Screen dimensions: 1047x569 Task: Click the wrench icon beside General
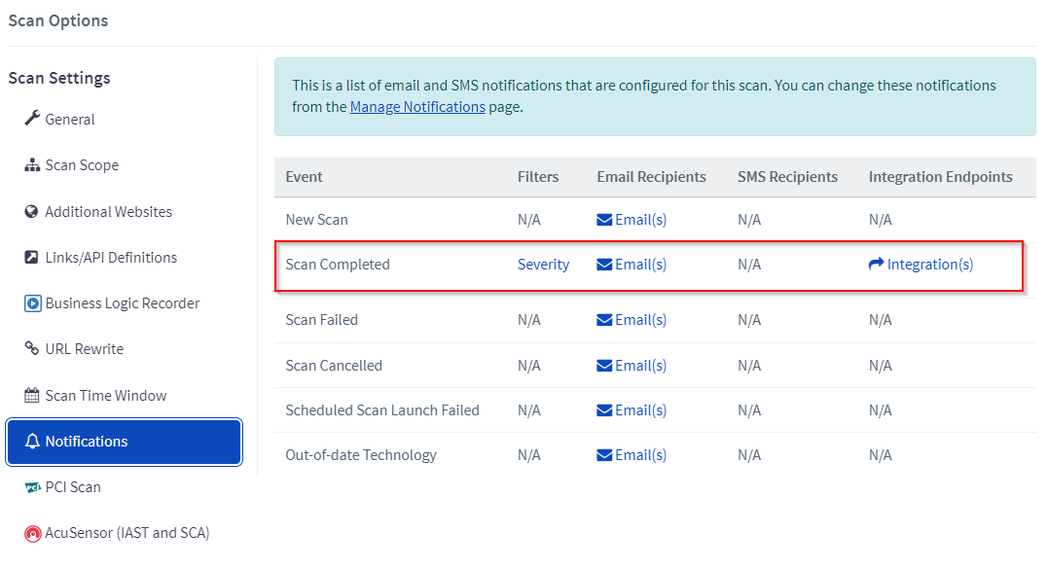point(32,119)
